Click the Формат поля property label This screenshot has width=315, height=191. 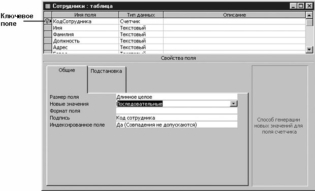[65, 111]
